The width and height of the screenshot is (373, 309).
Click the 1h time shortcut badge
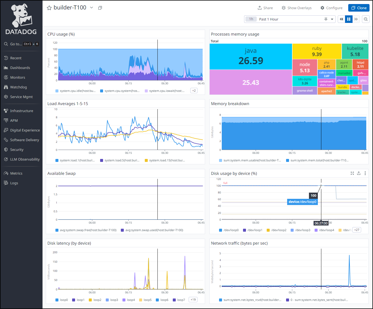click(x=251, y=19)
